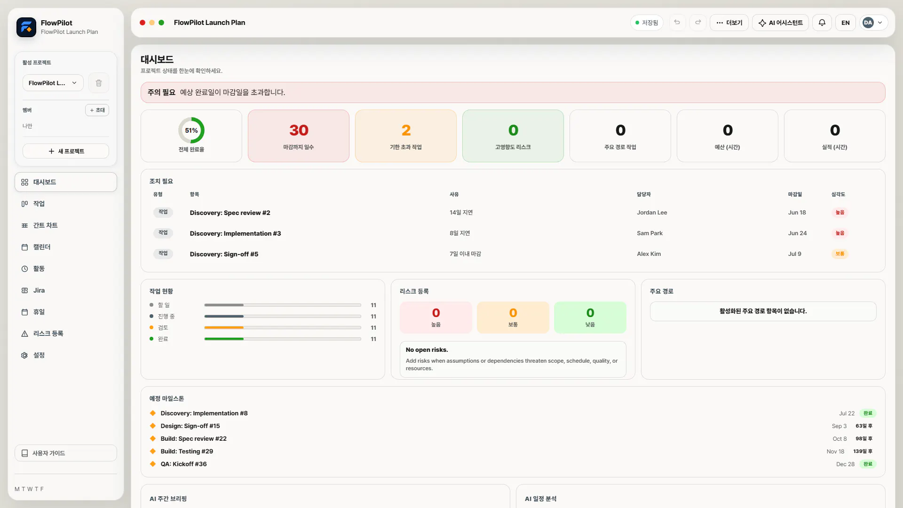The image size is (903, 508).
Task: Open the 더보기 menu
Action: pyautogui.click(x=729, y=23)
